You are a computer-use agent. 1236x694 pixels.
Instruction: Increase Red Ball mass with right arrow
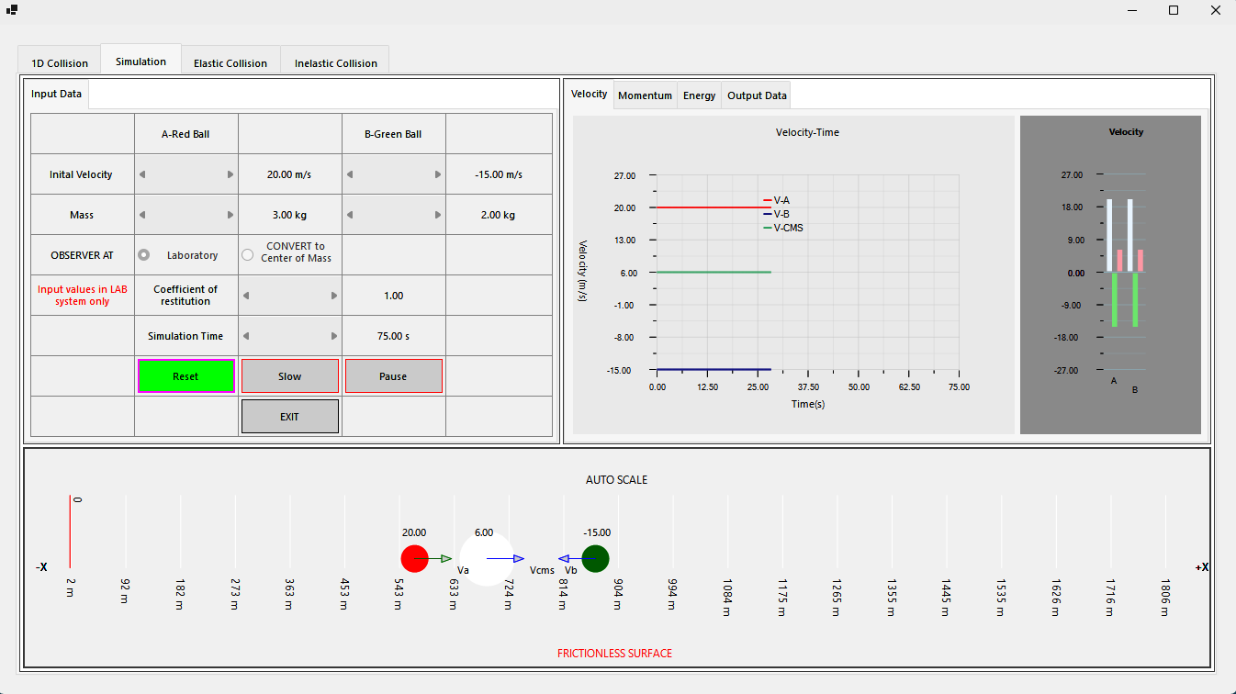click(230, 215)
